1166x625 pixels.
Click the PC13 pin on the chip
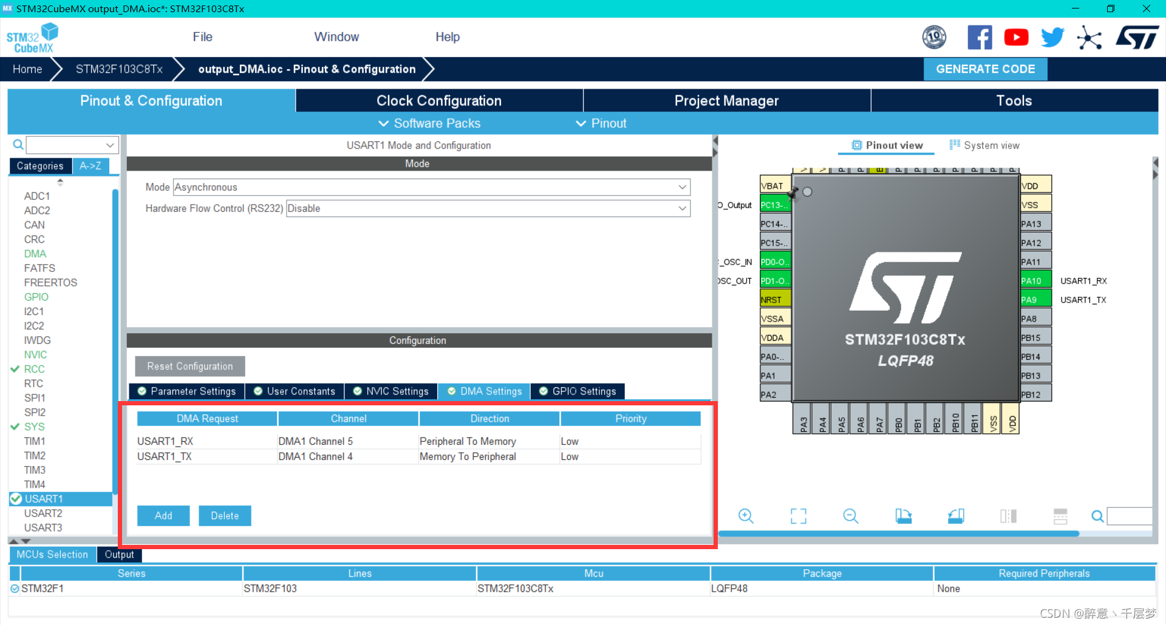(x=776, y=204)
